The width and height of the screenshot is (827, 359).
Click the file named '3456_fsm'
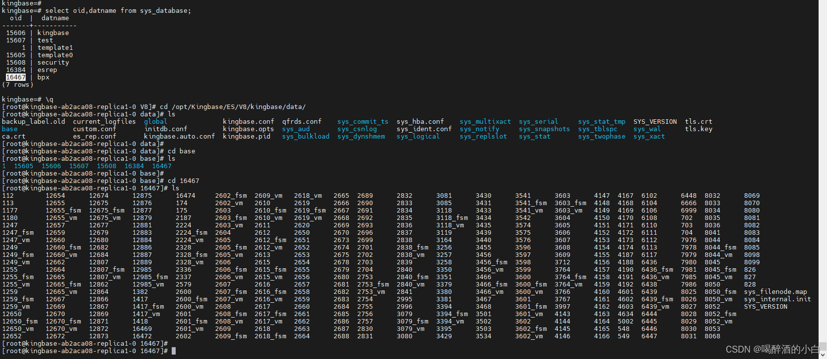491,262
